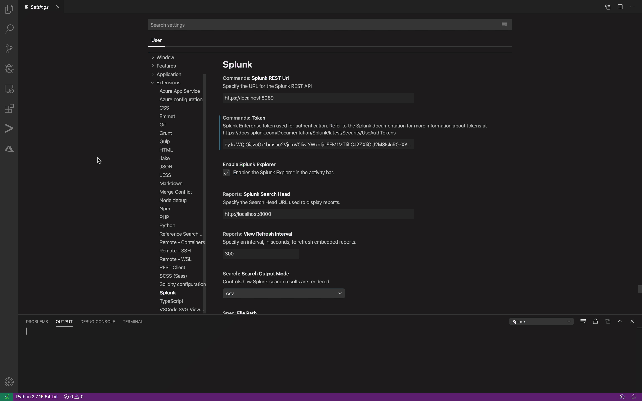
Task: Open the Azure view in activity bar
Action: [9, 149]
